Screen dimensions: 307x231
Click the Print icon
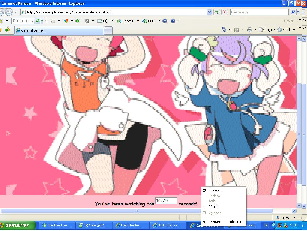click(250, 30)
